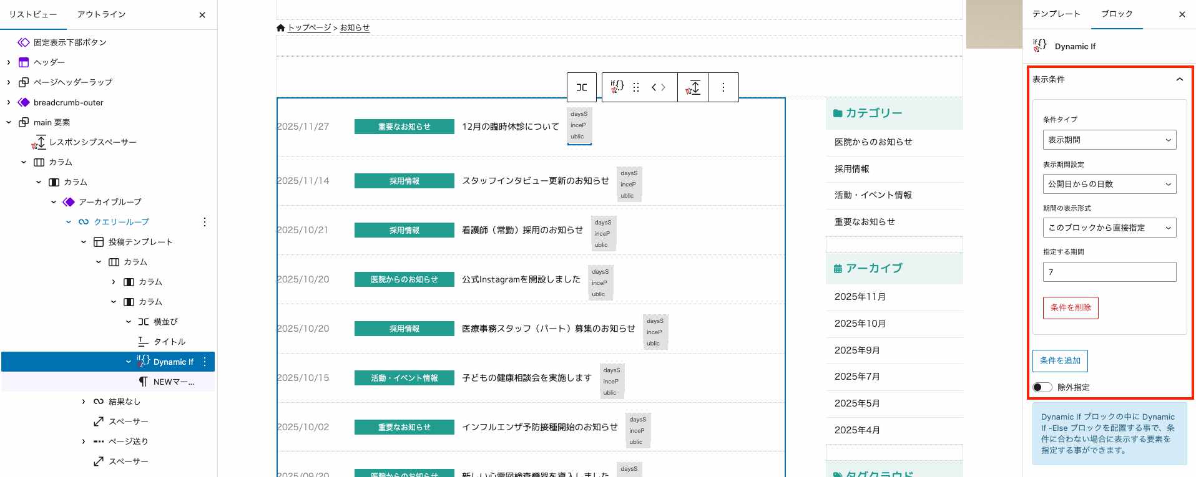Switch to the テンプレート tab
Viewport: 1196px width, 477px height.
pyautogui.click(x=1056, y=14)
